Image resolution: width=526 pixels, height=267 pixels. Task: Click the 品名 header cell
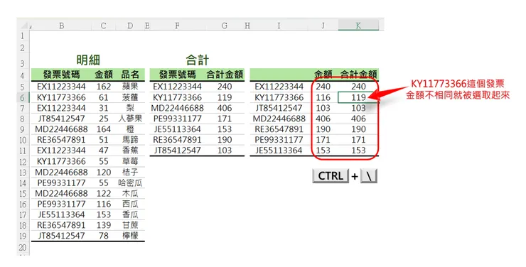click(130, 75)
